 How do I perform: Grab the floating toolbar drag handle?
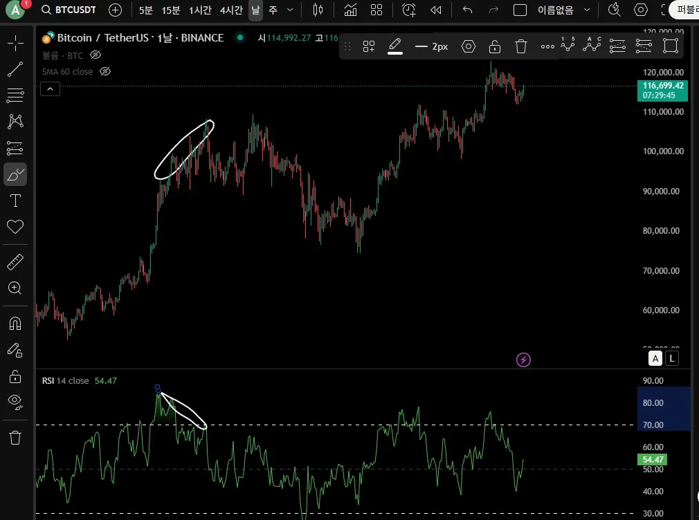347,46
